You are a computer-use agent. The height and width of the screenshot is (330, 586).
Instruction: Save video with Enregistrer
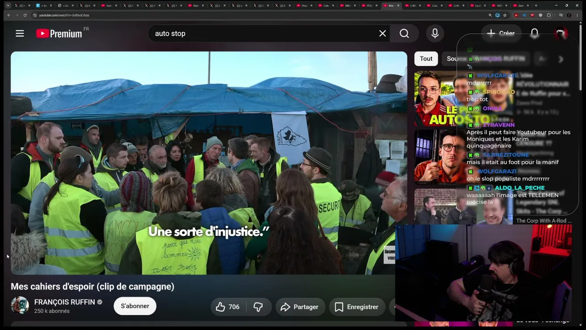coord(357,307)
